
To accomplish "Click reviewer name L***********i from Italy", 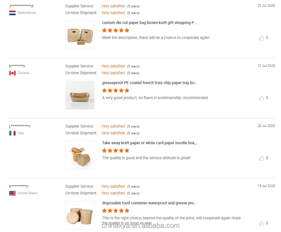I will coord(19,126).
